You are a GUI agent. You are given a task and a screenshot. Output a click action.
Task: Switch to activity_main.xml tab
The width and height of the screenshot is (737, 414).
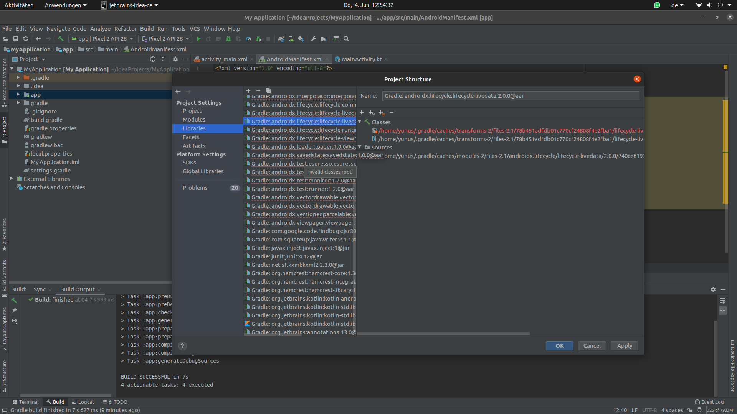tap(224, 59)
